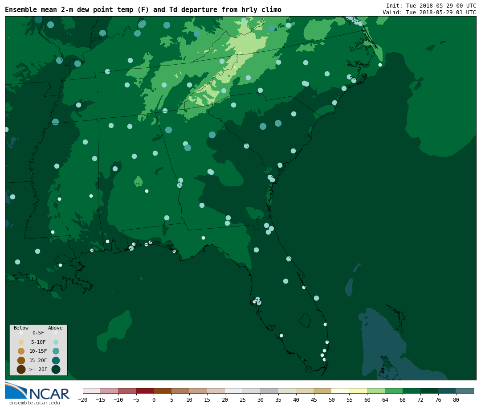This screenshot has width=481, height=408.
Task: Click the darkest brown '>= 20F' Below circle
Action: coord(21,369)
